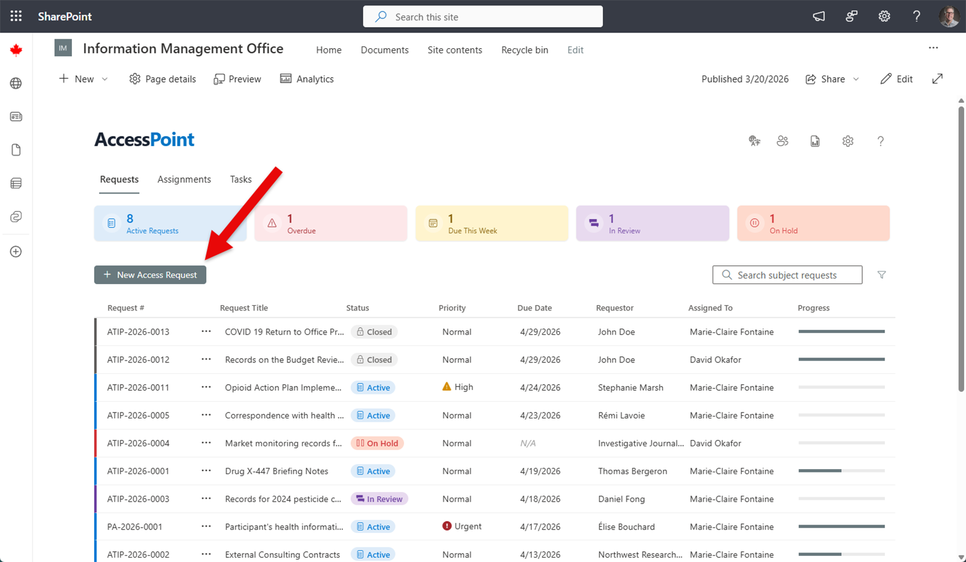Click the filter funnel icon
The image size is (966, 562).
tap(881, 275)
